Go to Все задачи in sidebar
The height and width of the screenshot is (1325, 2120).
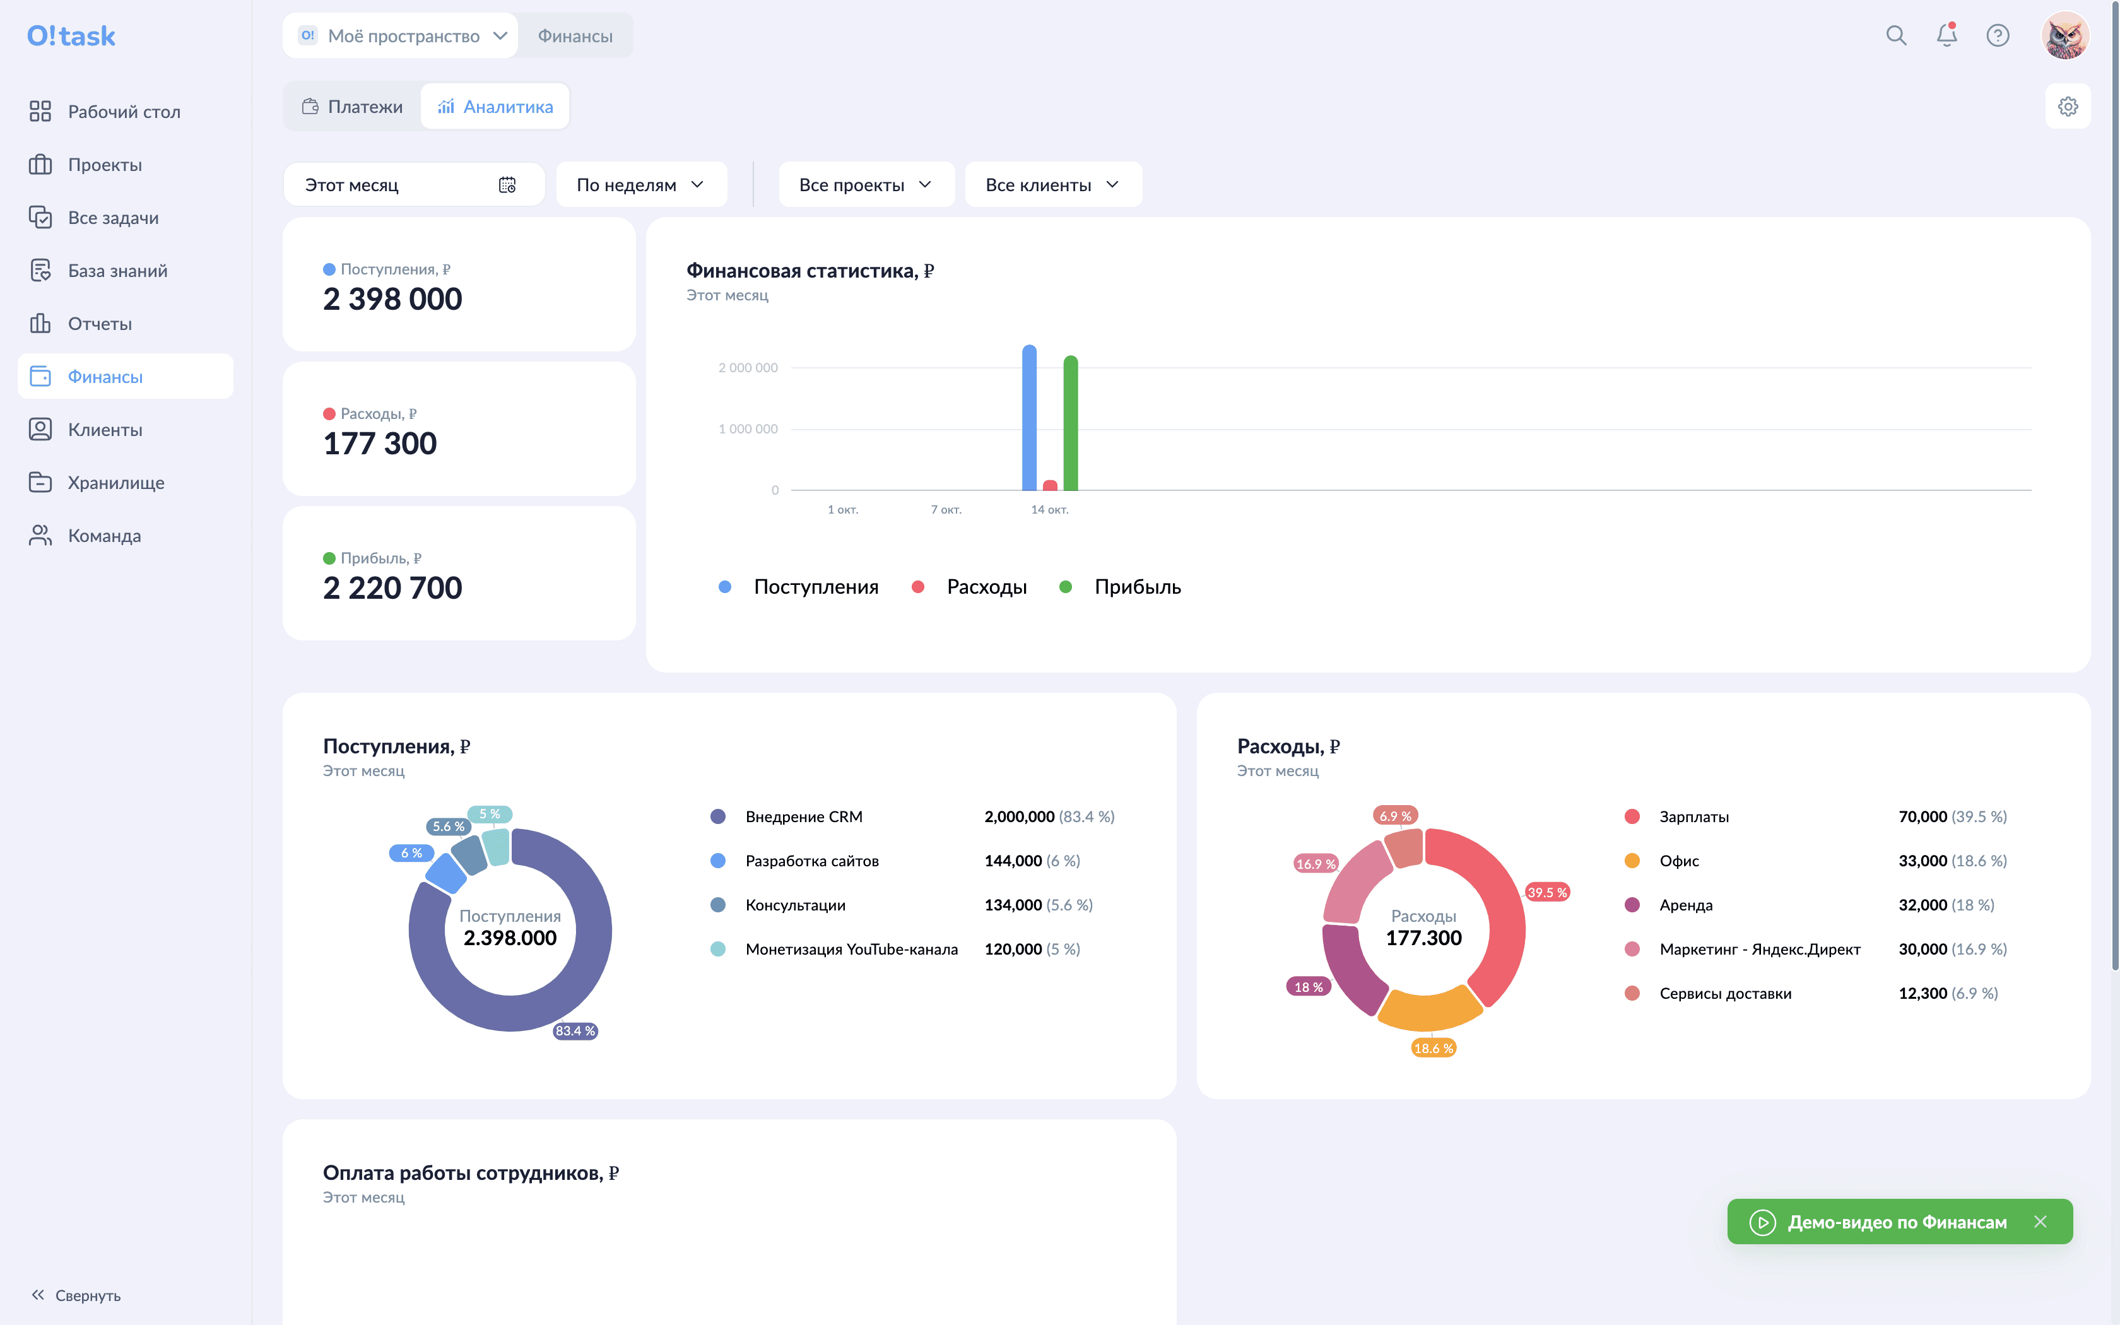124,217
